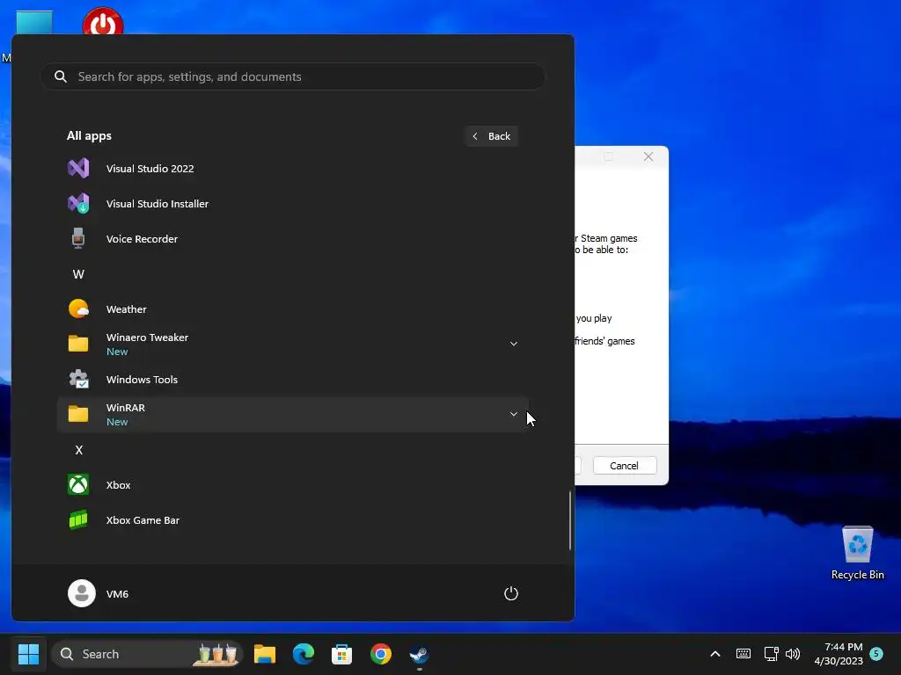Jump to the letter W index header

tap(78, 274)
